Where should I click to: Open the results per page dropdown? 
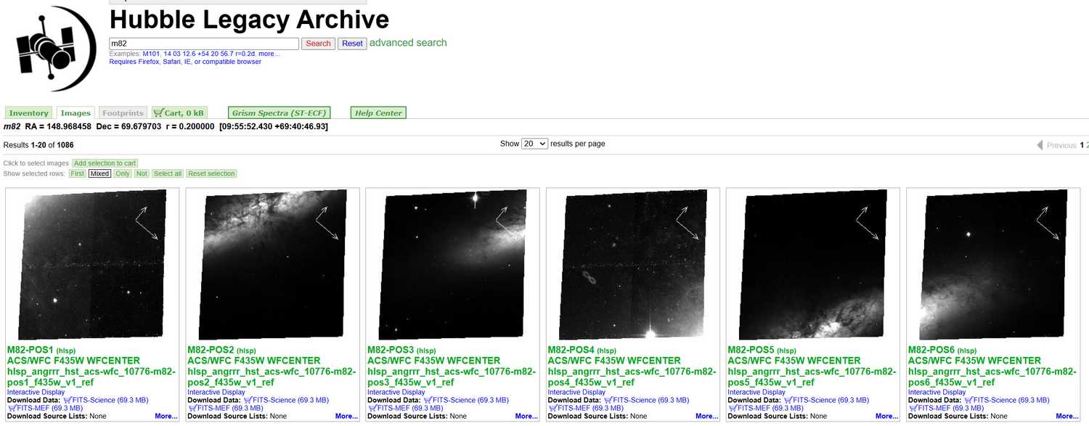tap(534, 144)
